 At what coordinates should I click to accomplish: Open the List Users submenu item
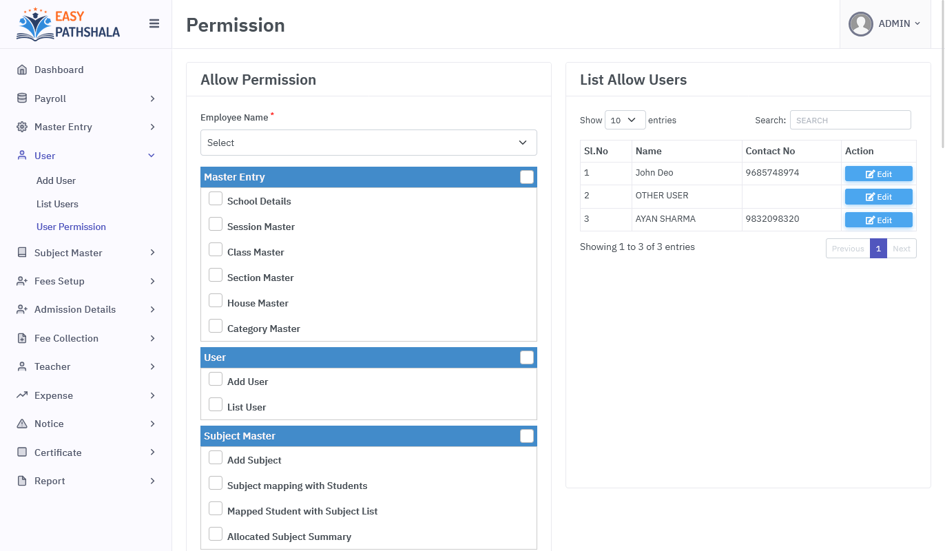click(x=57, y=204)
